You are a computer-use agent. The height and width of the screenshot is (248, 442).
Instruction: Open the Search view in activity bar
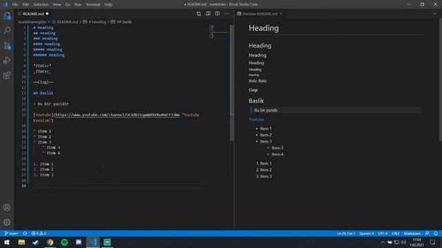coord(7,30)
